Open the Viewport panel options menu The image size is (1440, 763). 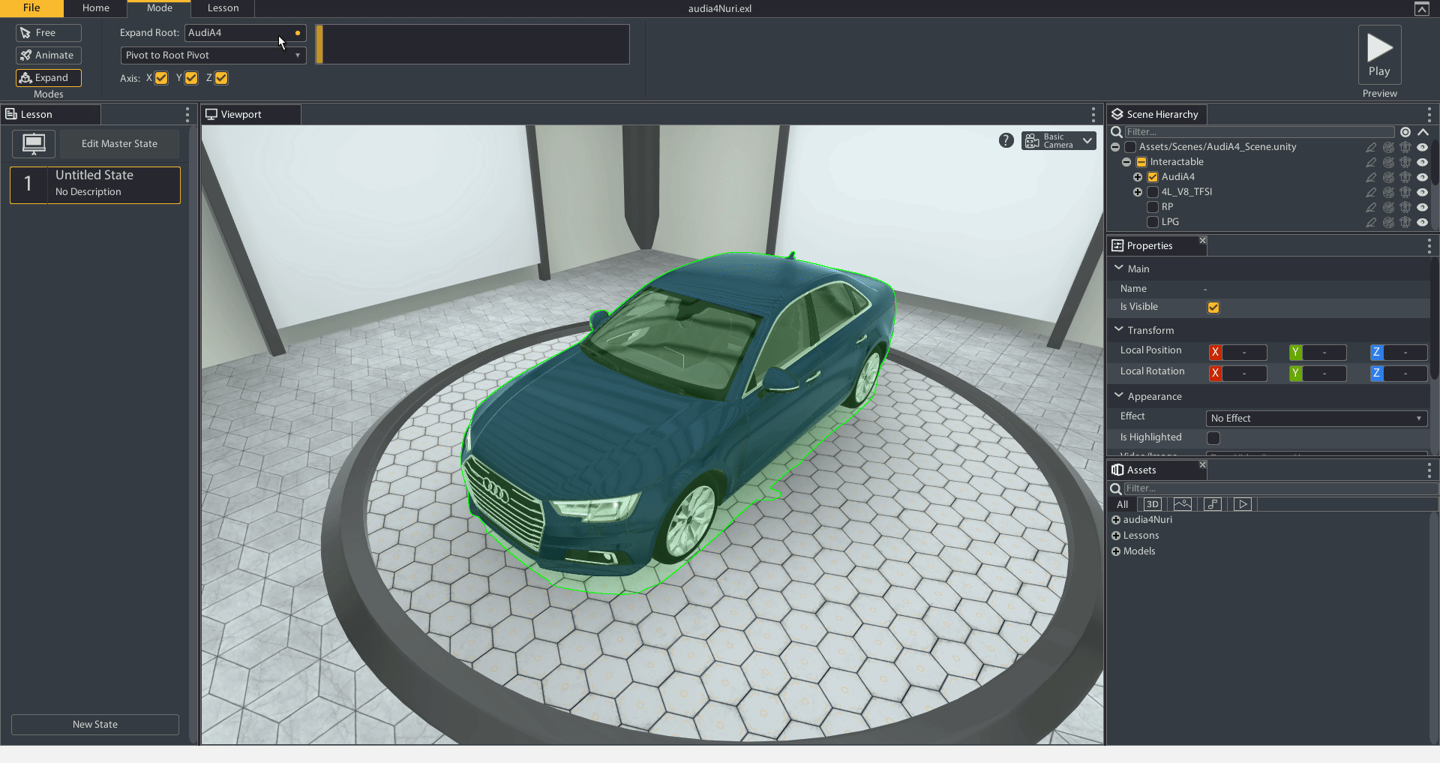pos(1093,115)
